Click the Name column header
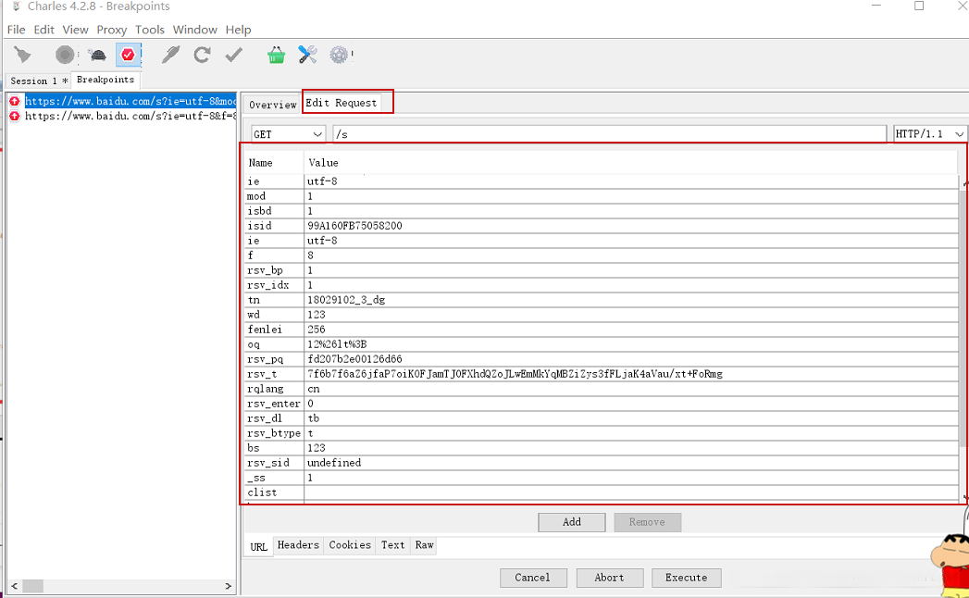This screenshot has width=969, height=598. [x=274, y=163]
